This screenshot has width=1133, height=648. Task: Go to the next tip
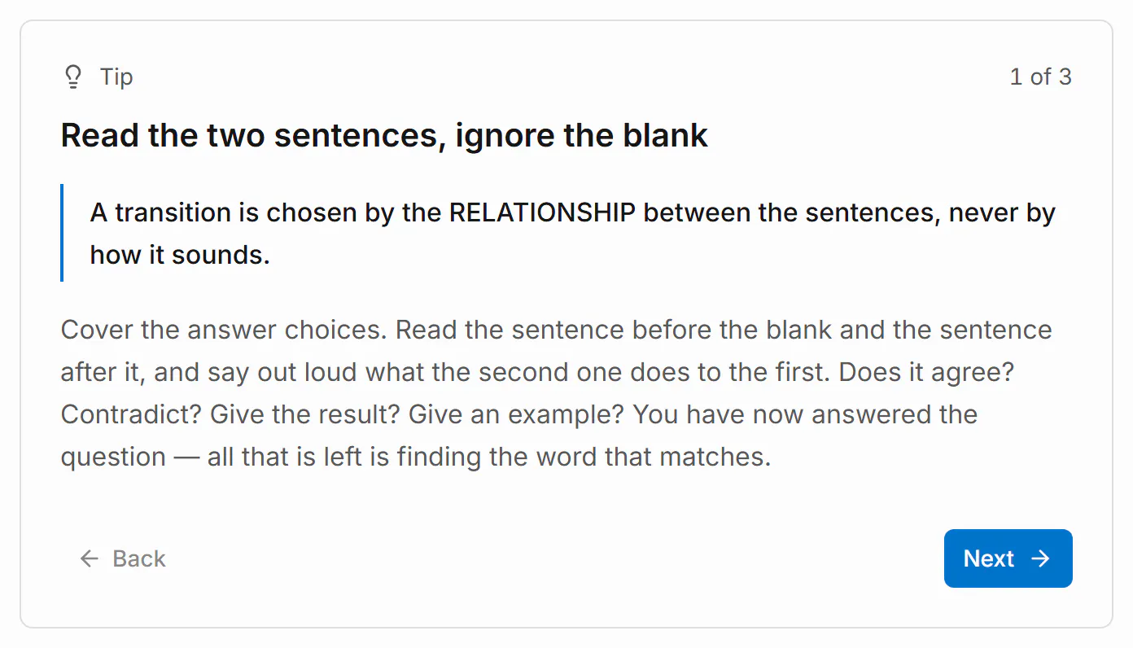pos(1008,558)
